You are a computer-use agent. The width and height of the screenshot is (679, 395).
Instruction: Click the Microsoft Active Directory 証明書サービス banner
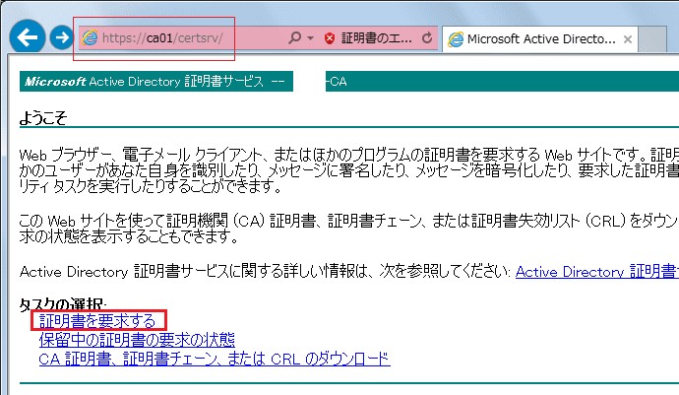(156, 82)
